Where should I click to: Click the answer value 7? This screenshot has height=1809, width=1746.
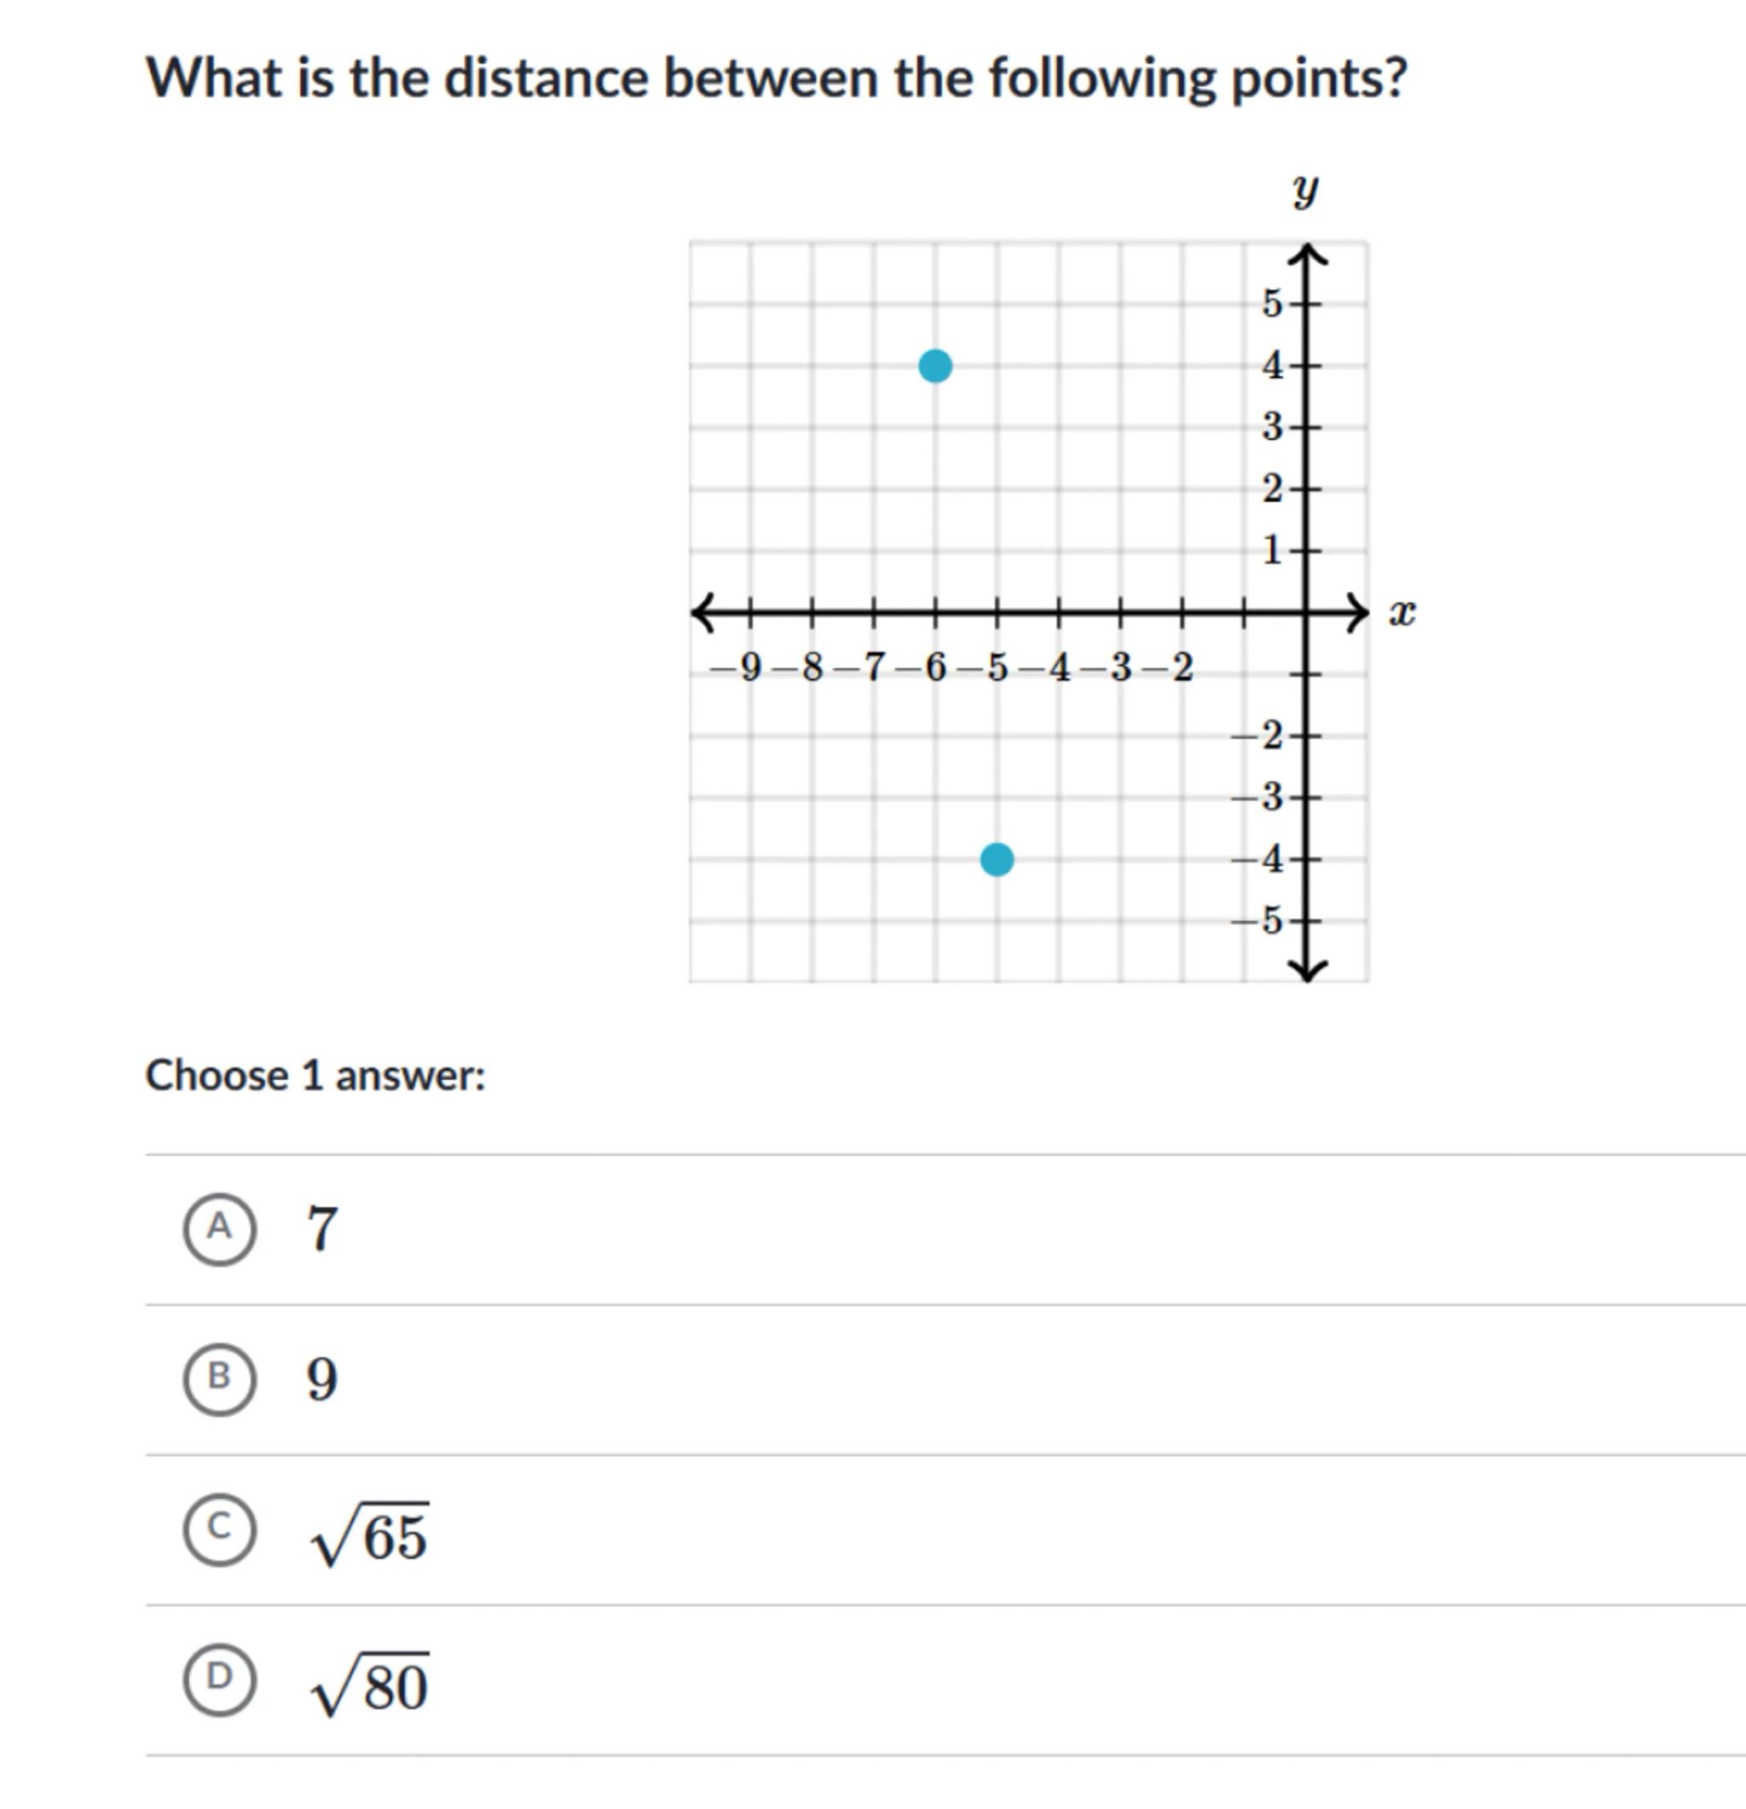[322, 1228]
